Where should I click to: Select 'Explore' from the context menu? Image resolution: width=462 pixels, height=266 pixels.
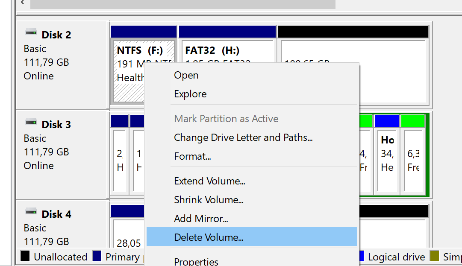(x=190, y=94)
